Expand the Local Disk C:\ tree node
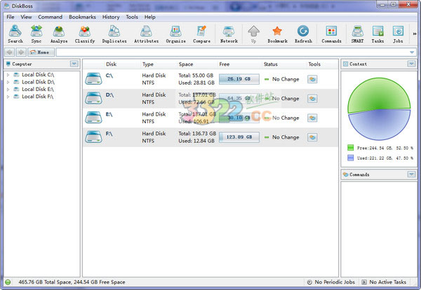This screenshot has width=421, height=290. [8, 74]
